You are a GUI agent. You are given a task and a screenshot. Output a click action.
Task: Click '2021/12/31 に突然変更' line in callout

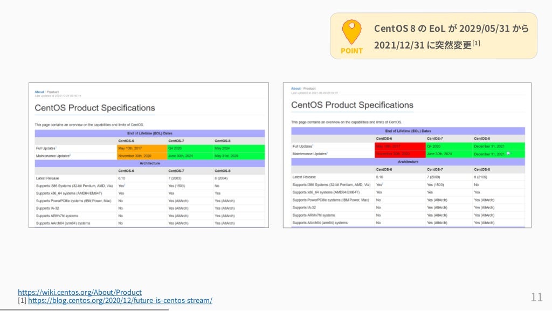pyautogui.click(x=427, y=45)
